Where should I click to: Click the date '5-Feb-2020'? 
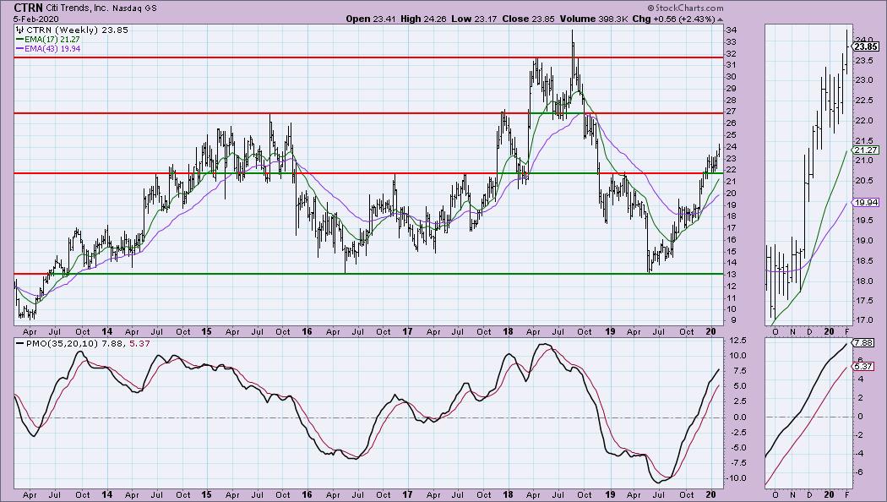coord(36,19)
